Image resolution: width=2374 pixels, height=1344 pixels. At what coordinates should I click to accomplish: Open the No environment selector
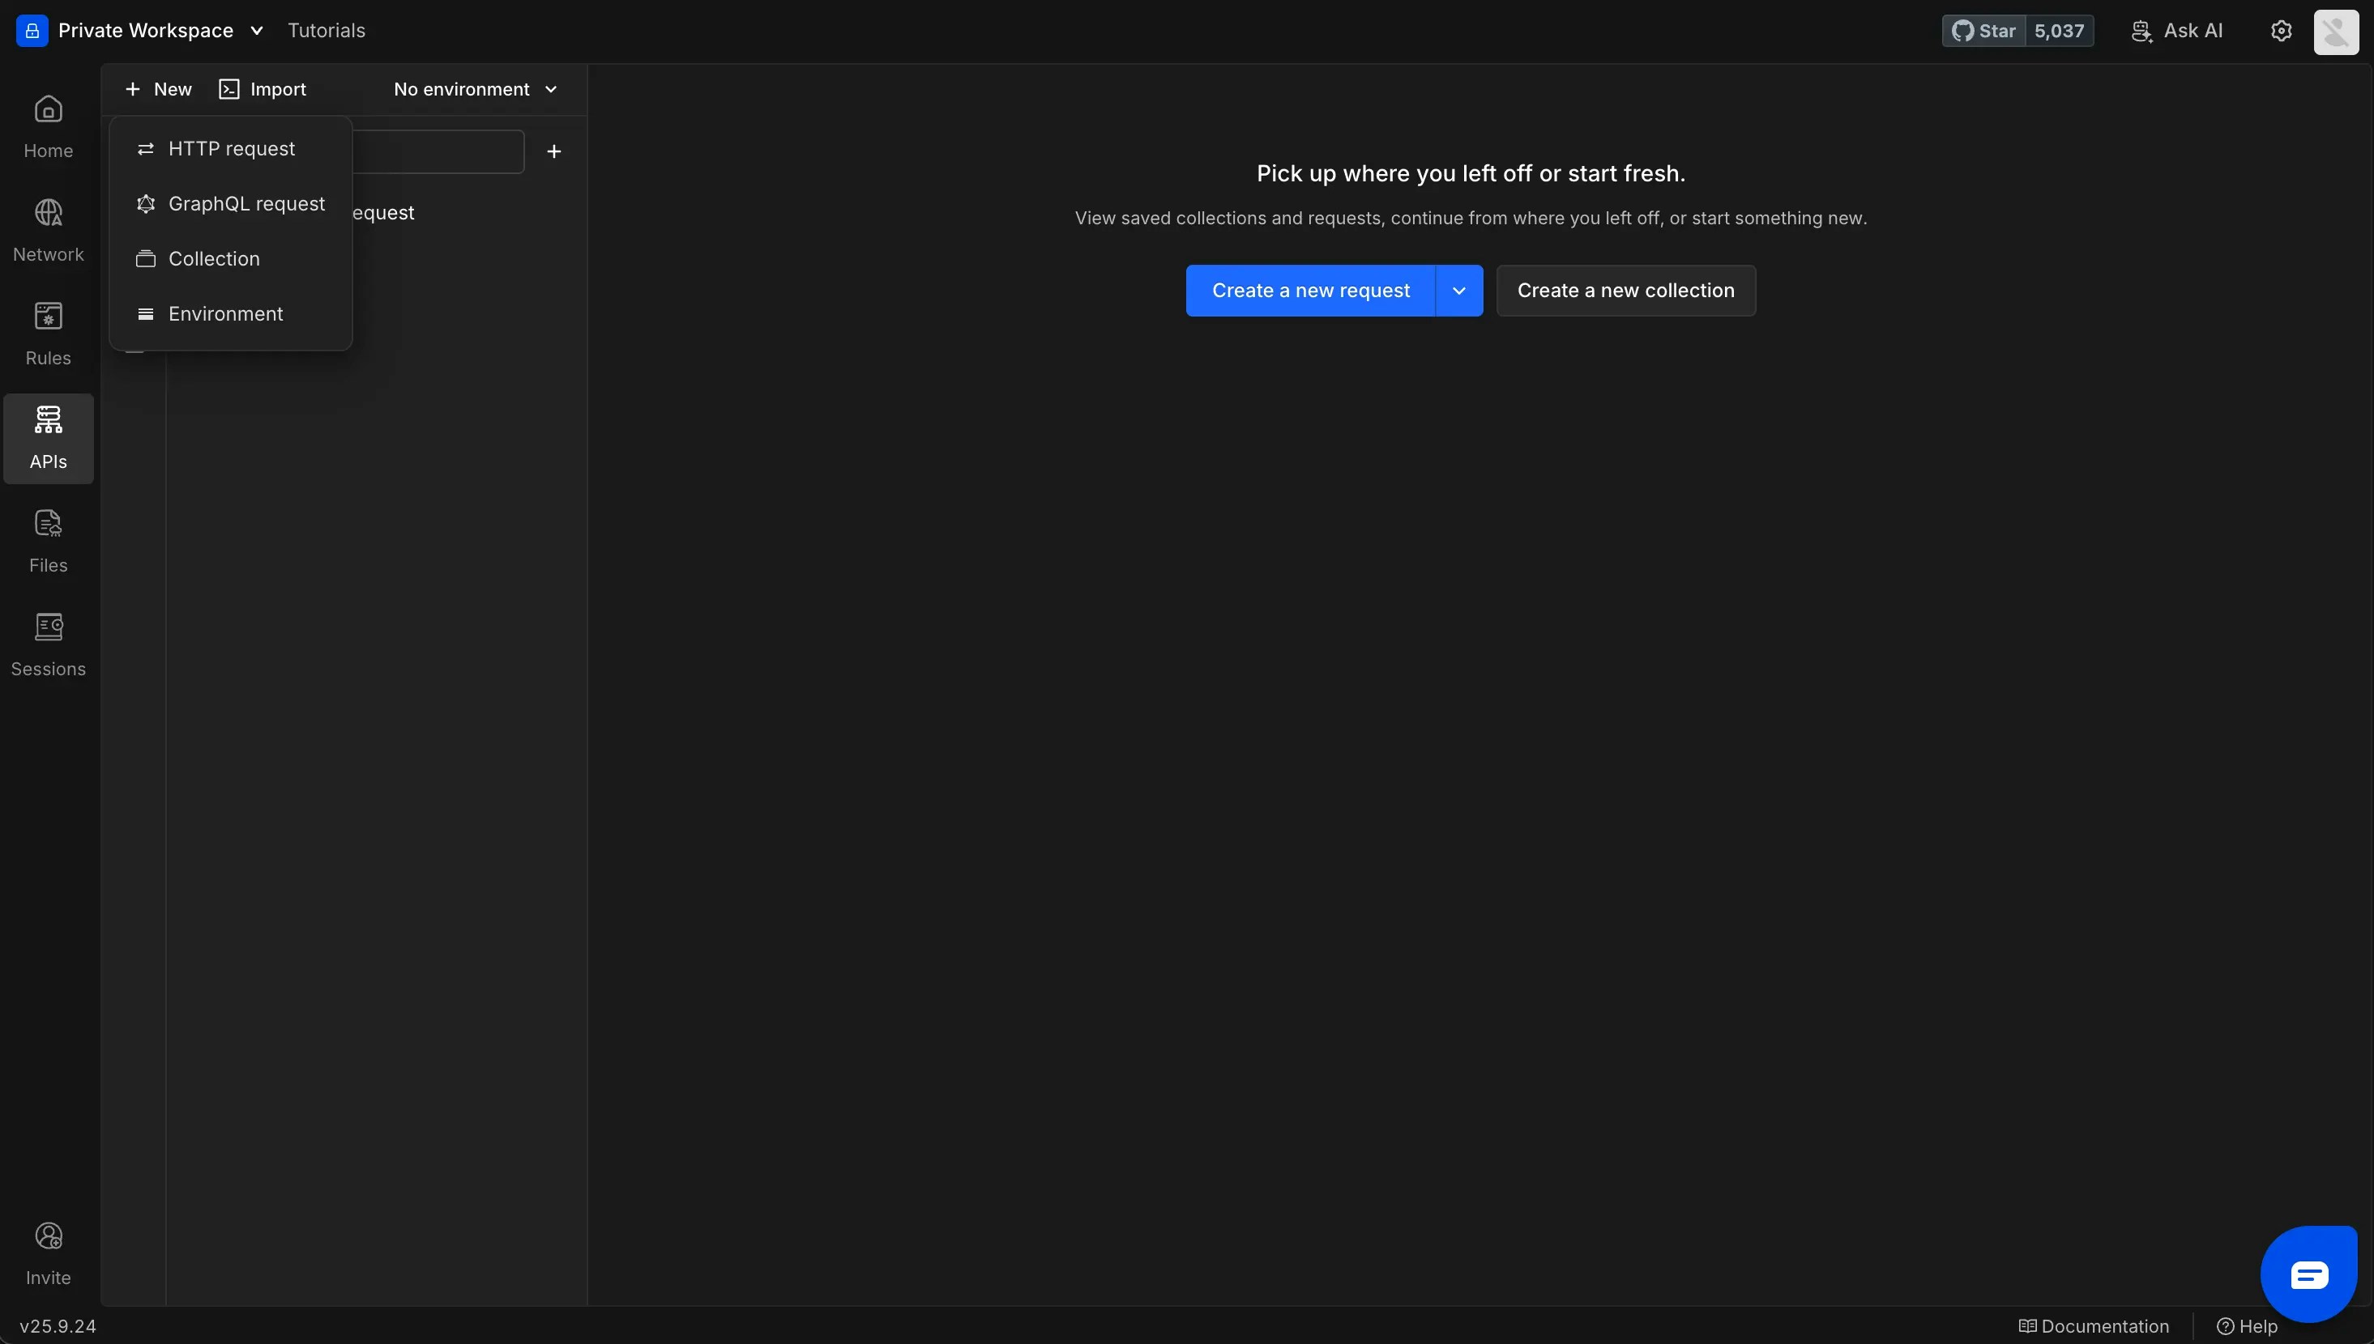(475, 90)
